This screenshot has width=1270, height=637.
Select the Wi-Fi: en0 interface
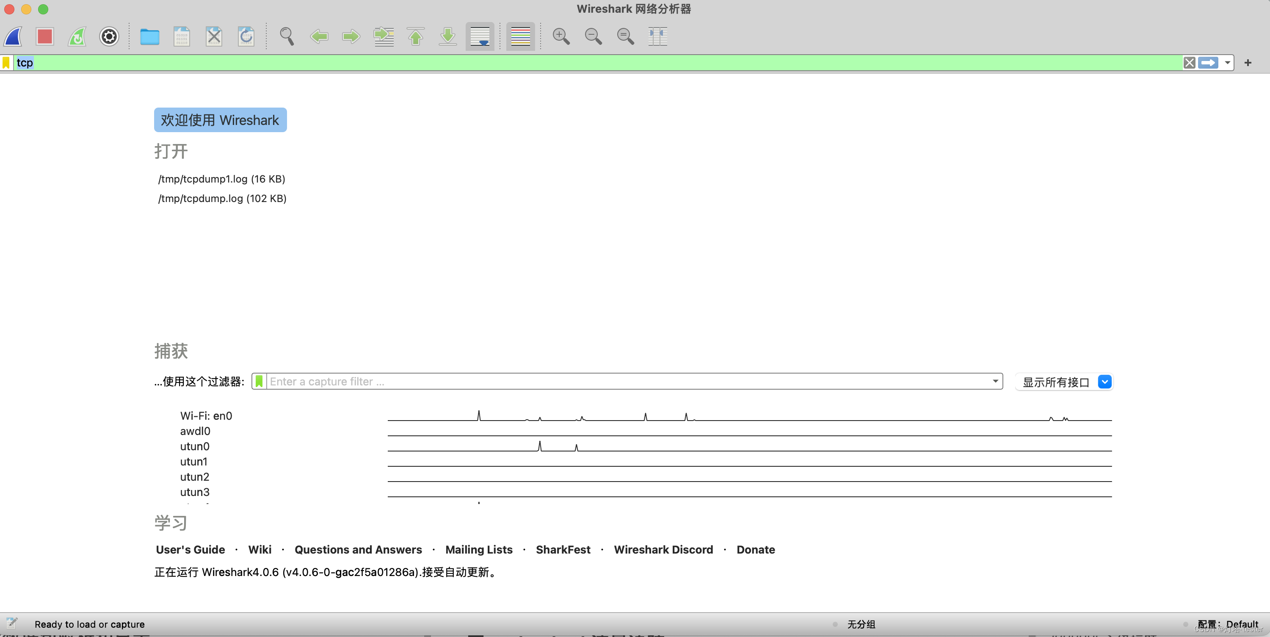click(206, 416)
